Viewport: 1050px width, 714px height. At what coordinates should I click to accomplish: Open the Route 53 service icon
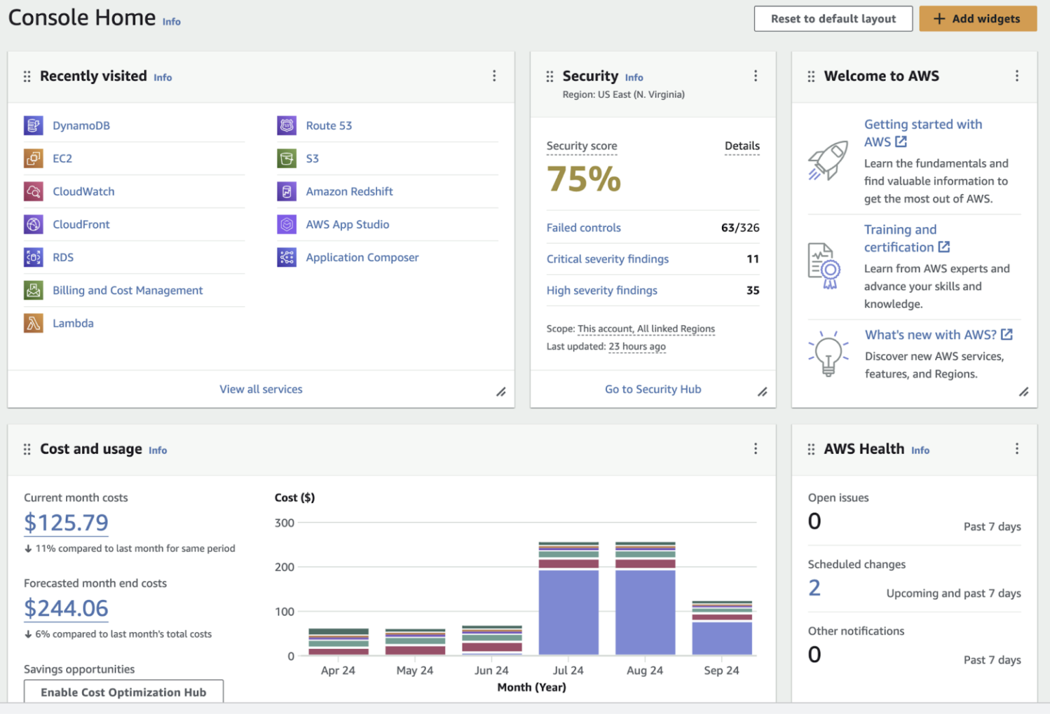point(287,126)
